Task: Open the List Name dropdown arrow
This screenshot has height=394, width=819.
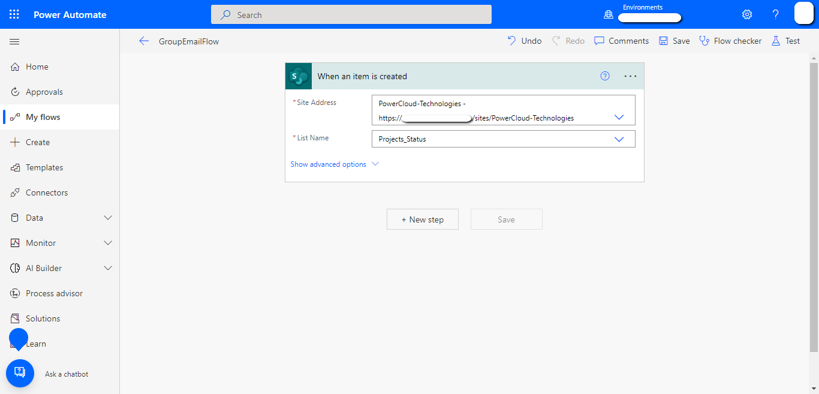Action: 619,139
